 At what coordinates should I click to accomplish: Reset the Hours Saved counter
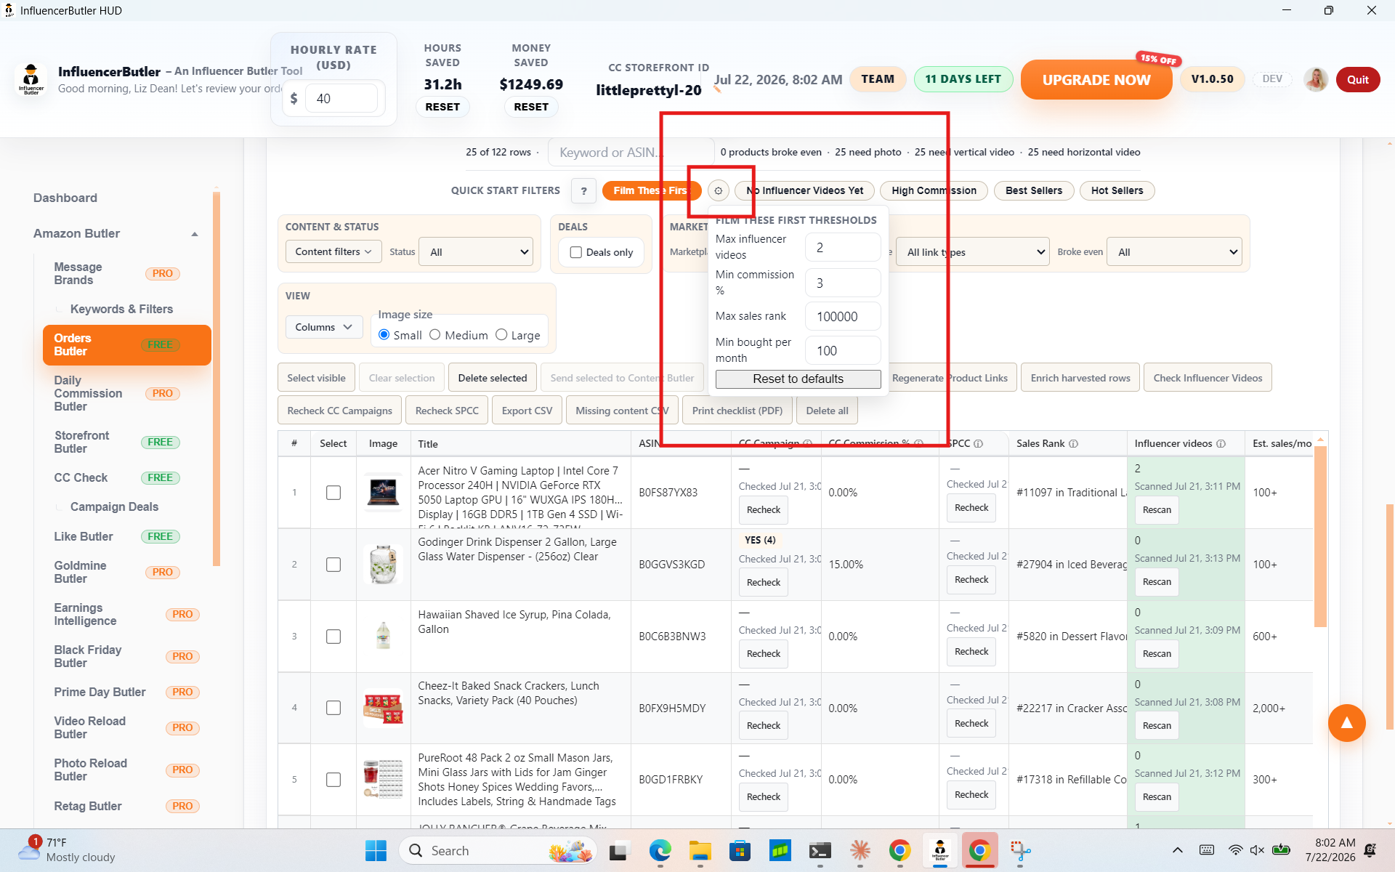442,107
